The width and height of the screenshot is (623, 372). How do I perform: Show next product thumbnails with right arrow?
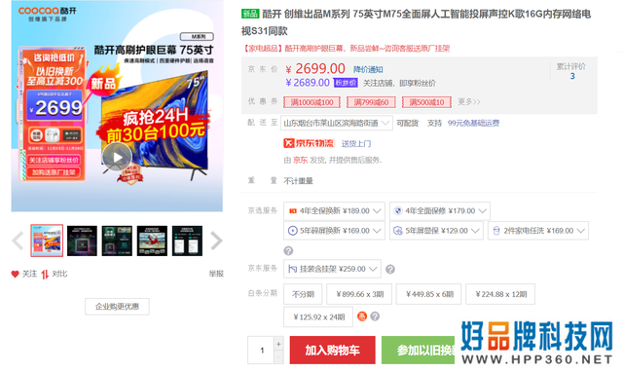(216, 241)
